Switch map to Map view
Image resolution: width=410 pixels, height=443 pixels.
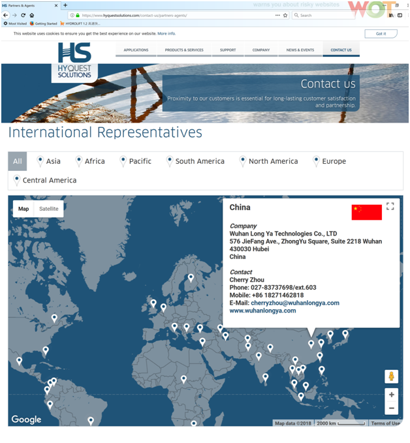click(24, 209)
